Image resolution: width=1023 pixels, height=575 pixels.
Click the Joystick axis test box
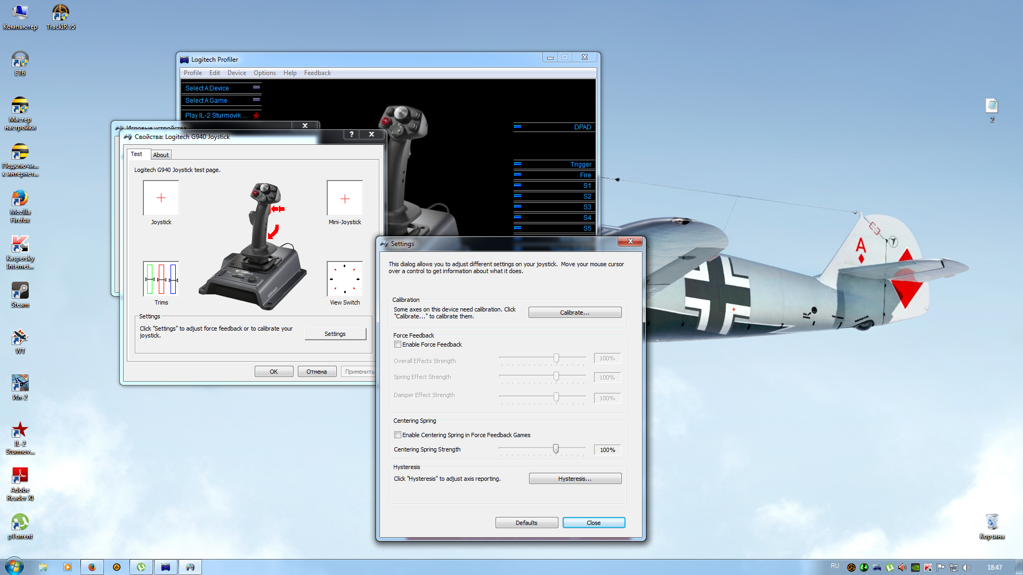(161, 198)
